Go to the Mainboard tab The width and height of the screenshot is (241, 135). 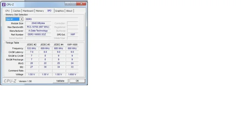(28, 11)
